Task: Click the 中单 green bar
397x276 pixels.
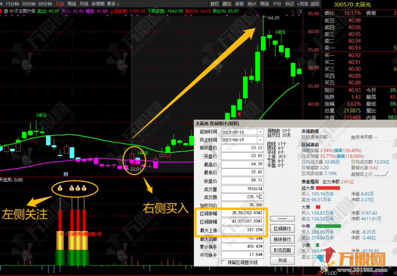Action: click(328, 226)
